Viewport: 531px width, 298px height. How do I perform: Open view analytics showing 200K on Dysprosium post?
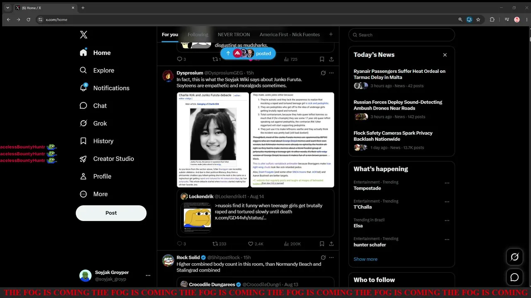pyautogui.click(x=292, y=244)
